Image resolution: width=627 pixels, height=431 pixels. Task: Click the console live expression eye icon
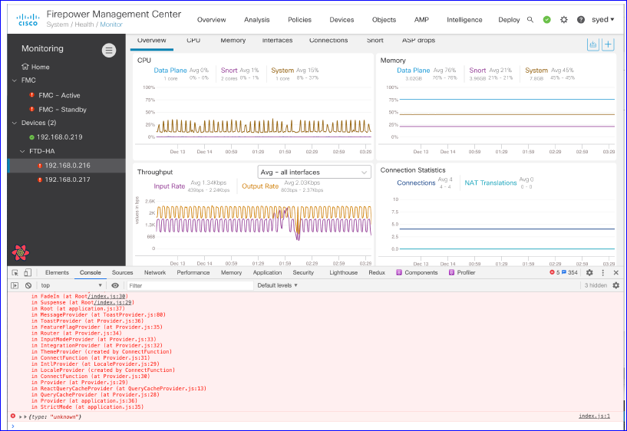tap(115, 285)
